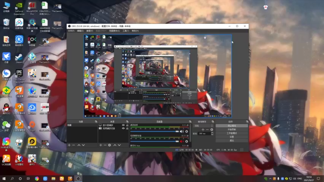The width and height of the screenshot is (324, 182).
Task: Open the 文件(F) menu in OBS
Action: [x=71, y=31]
